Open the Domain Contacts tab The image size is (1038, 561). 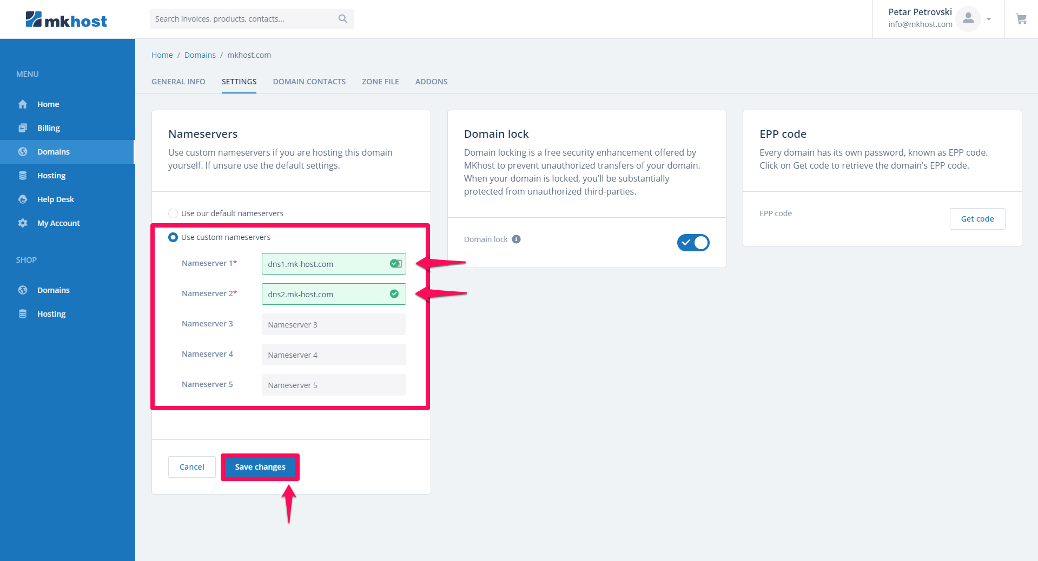[x=309, y=82]
